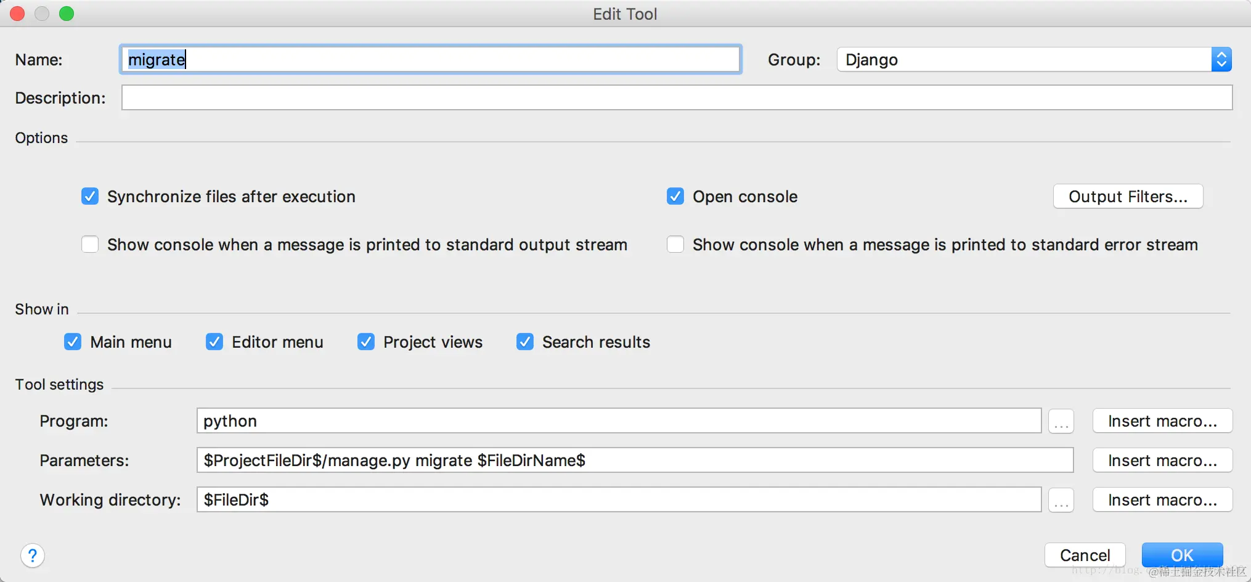Screen dimensions: 1251x582
Task: Insert macro for the Program field
Action: tap(1162, 421)
